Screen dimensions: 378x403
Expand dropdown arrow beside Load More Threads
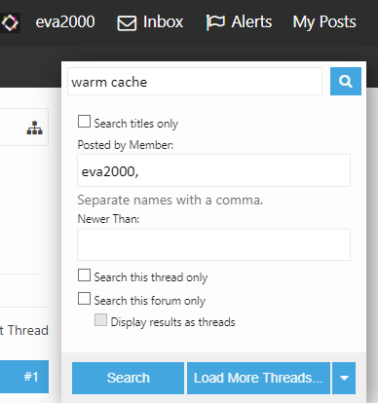tap(344, 378)
